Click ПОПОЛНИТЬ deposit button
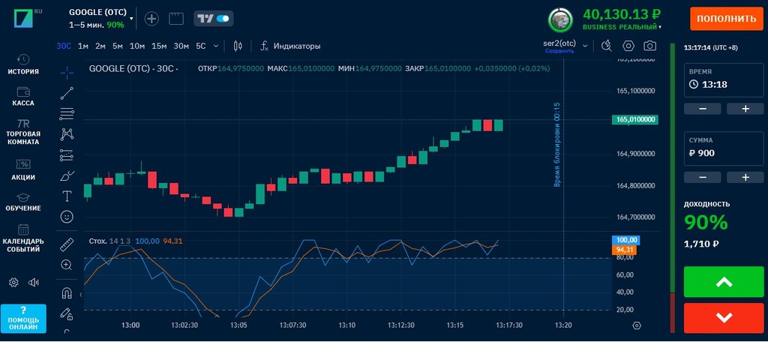This screenshot has width=768, height=342. [x=726, y=19]
